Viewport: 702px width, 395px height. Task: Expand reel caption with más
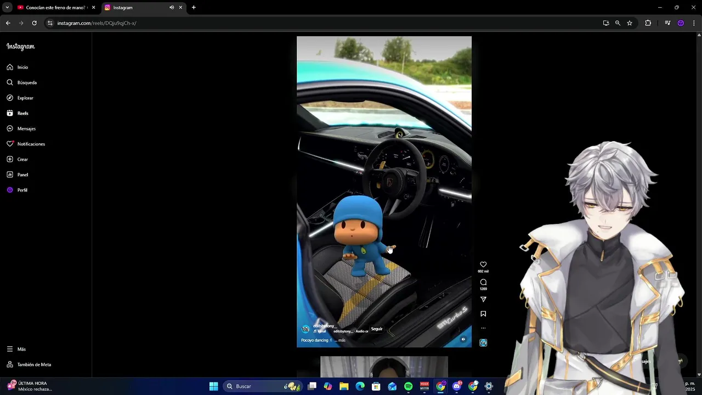pyautogui.click(x=342, y=340)
